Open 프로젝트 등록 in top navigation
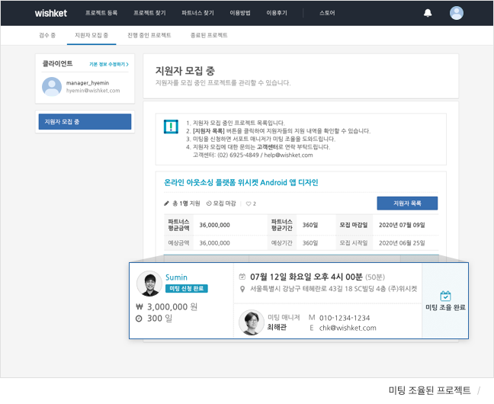This screenshot has width=494, height=404. pos(101,13)
